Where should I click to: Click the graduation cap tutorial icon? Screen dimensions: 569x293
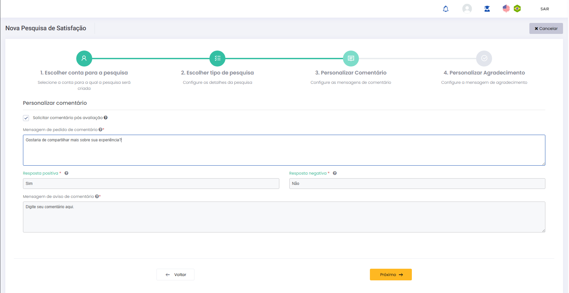click(x=487, y=9)
